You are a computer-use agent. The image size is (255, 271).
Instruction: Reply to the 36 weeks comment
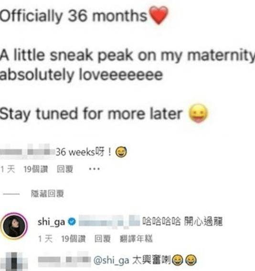click(65, 169)
